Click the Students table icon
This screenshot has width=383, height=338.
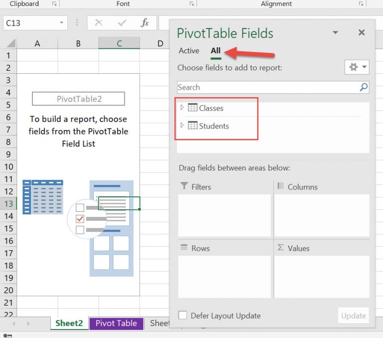pyautogui.click(x=192, y=126)
